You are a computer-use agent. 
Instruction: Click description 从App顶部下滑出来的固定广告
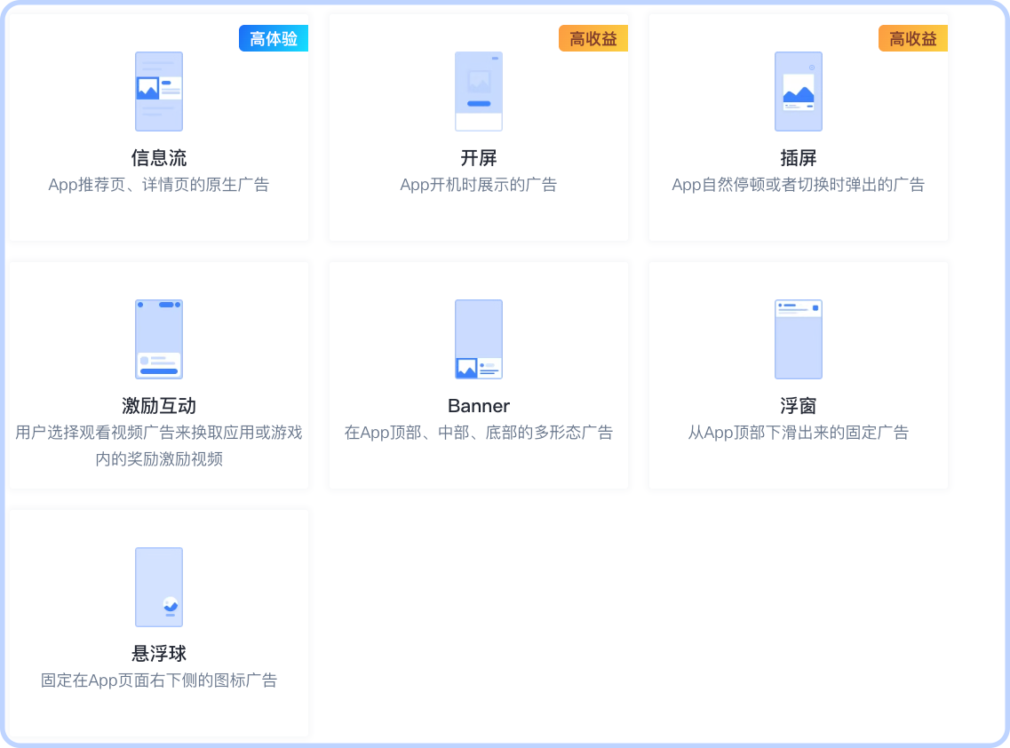(798, 433)
